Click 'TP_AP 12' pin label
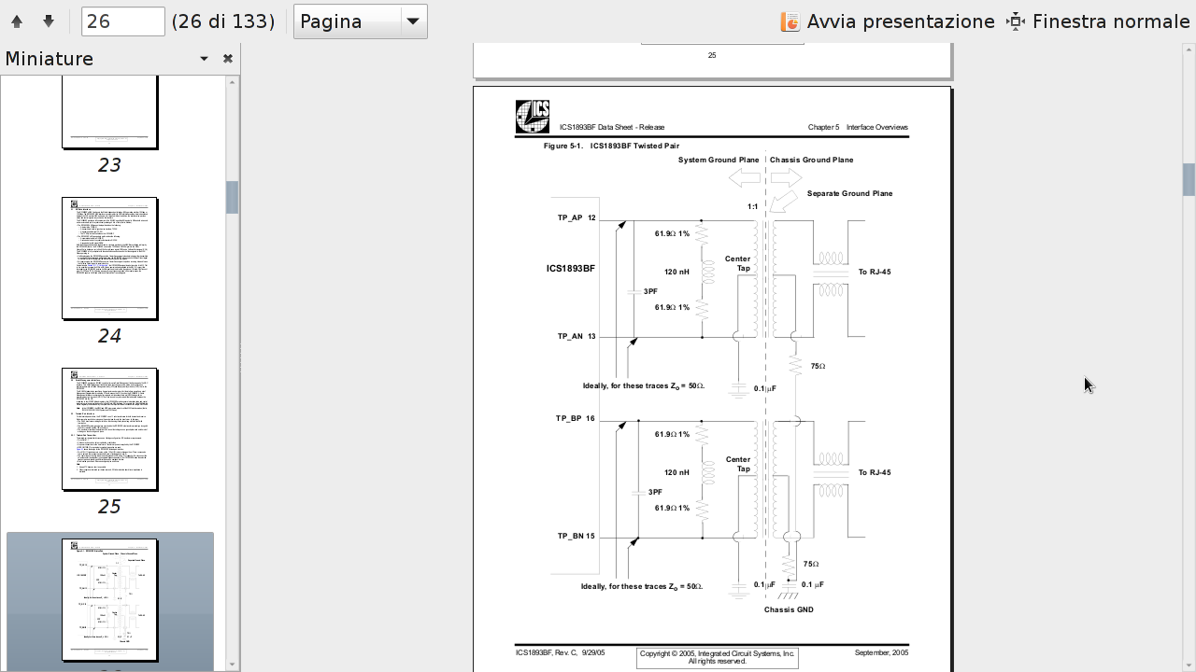This screenshot has width=1196, height=672. [x=577, y=217]
